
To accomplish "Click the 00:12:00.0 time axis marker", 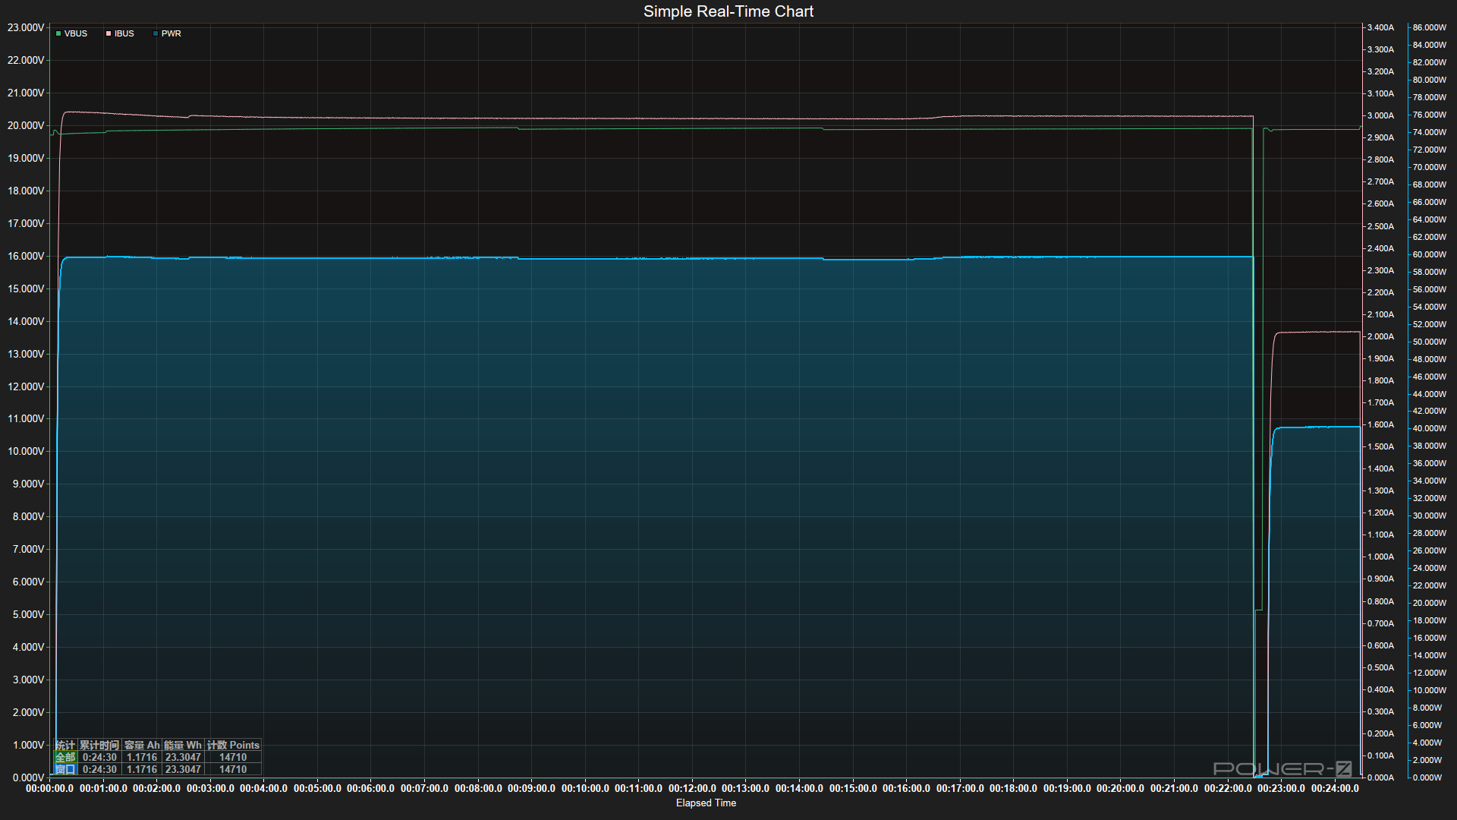I will click(x=692, y=788).
